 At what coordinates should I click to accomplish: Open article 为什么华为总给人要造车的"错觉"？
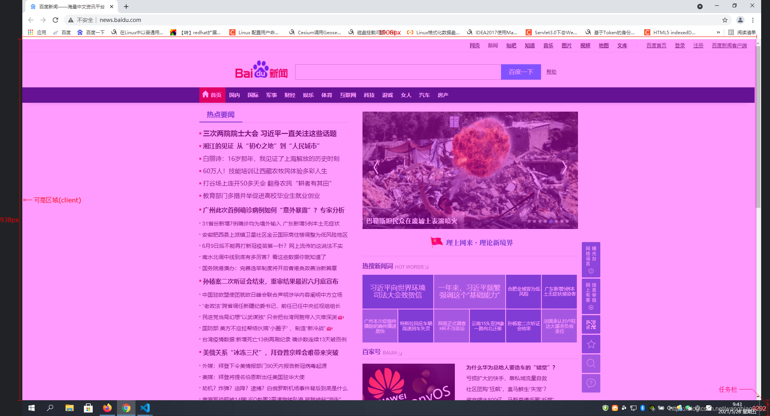pos(511,368)
